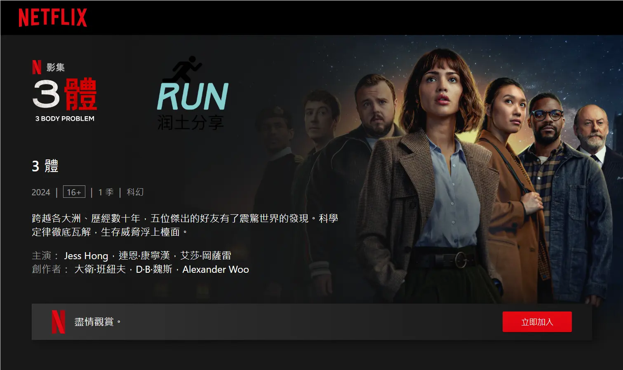Open cast member 連恩·康寧漢 link
The image size is (623, 370).
pos(144,256)
